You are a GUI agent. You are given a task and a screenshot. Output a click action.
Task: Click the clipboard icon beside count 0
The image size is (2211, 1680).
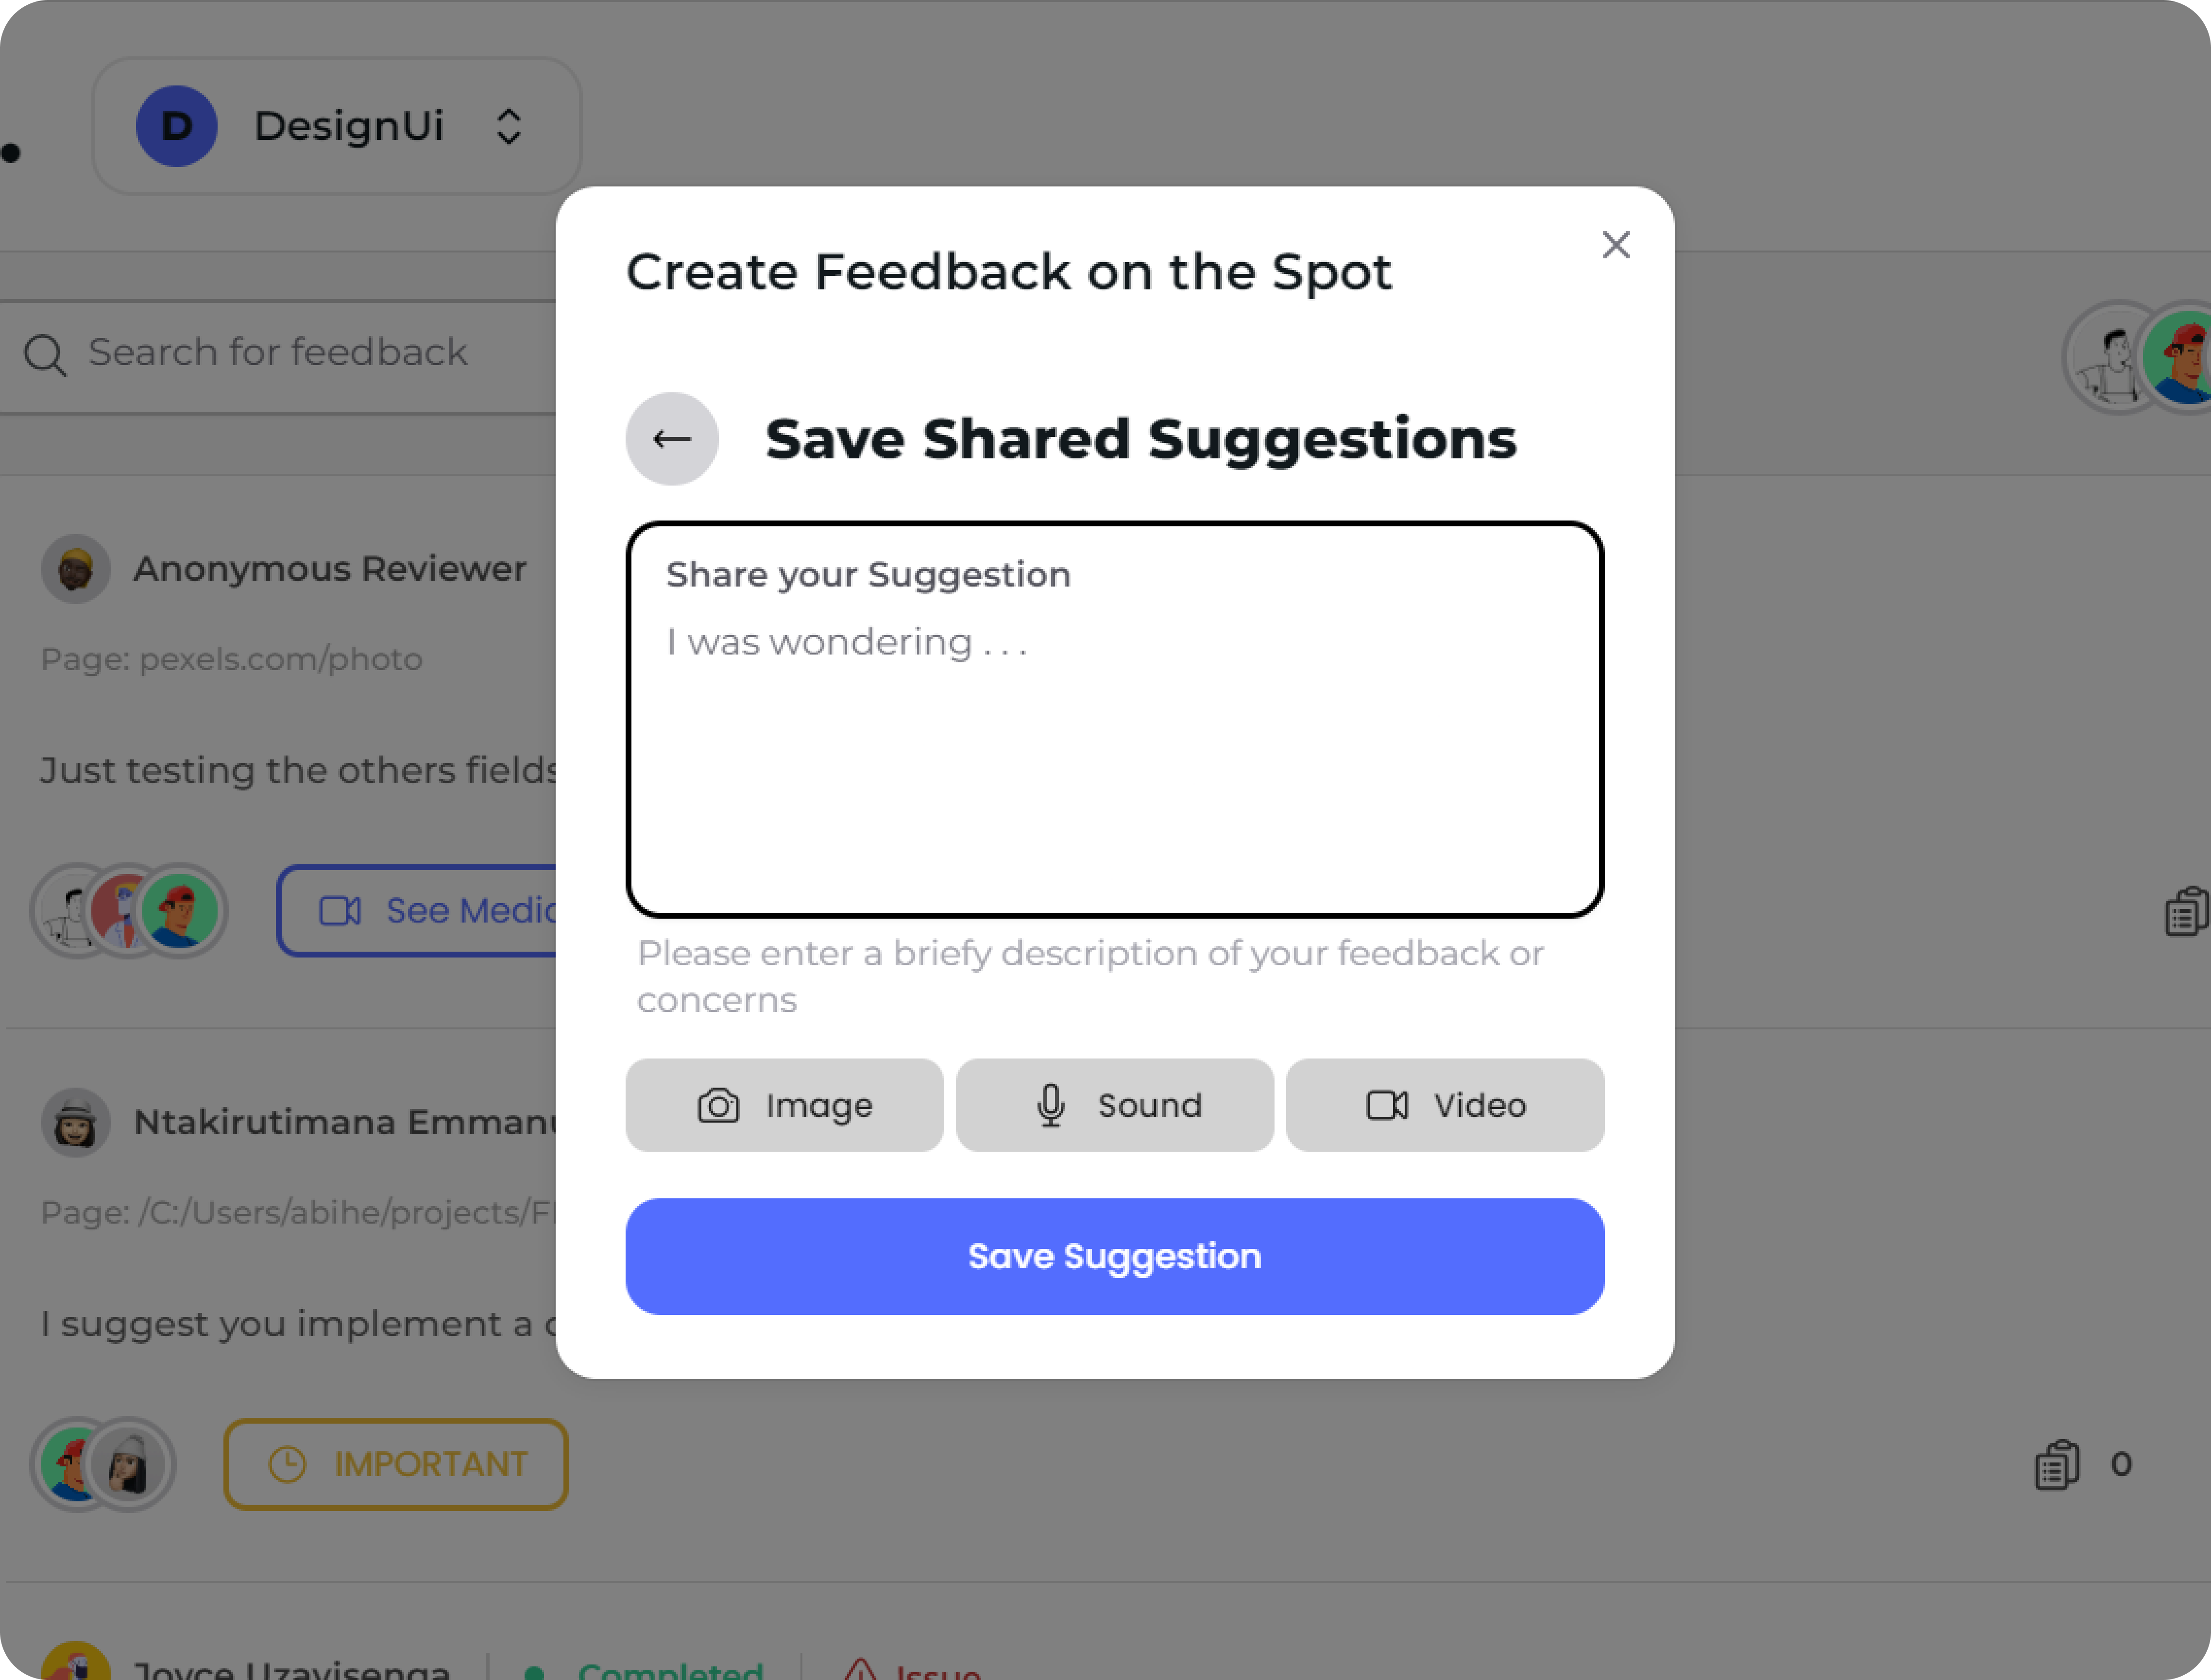(x=2057, y=1465)
